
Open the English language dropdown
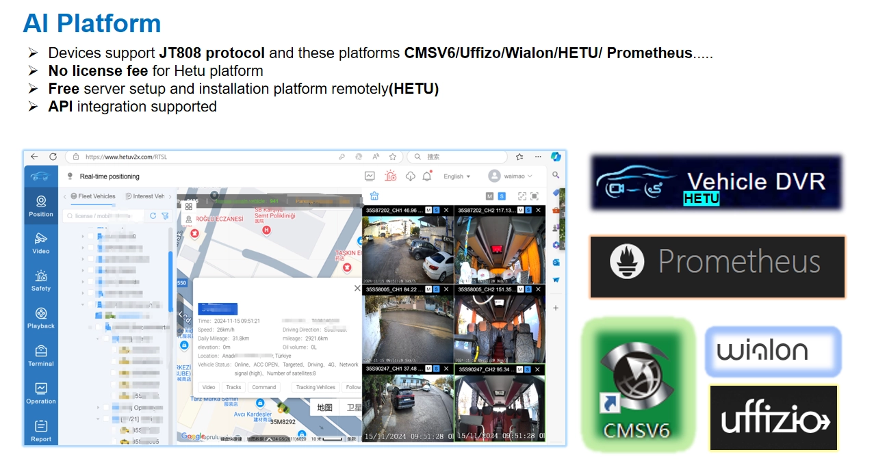(457, 176)
